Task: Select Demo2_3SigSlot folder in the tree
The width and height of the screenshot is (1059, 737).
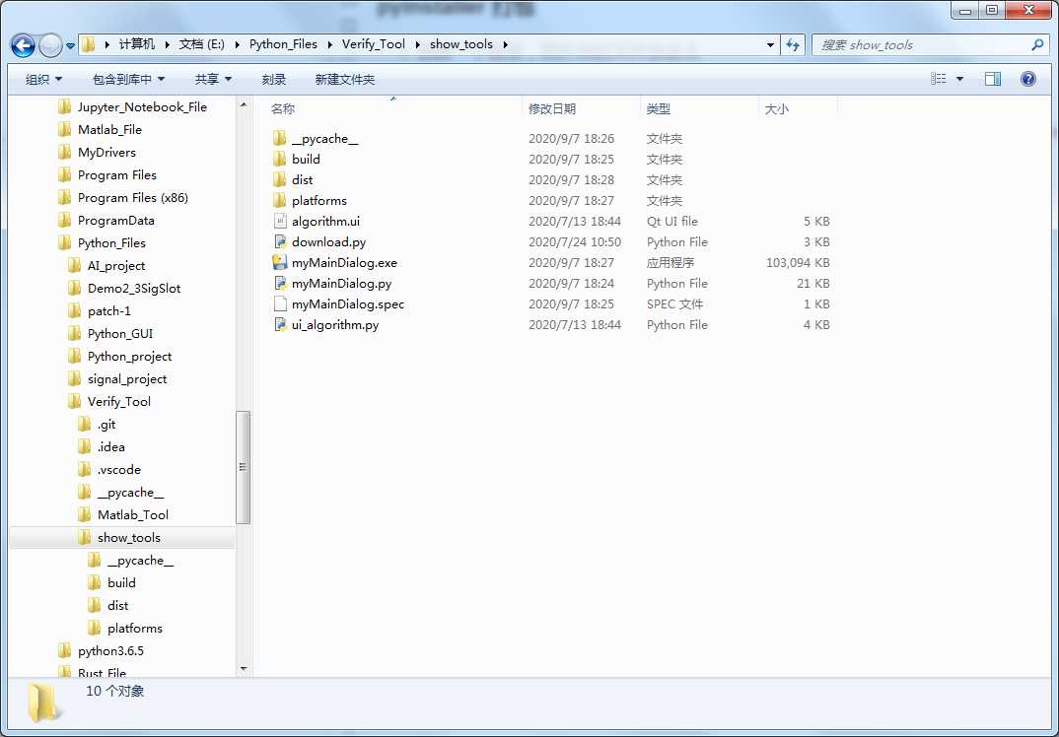Action: (134, 288)
